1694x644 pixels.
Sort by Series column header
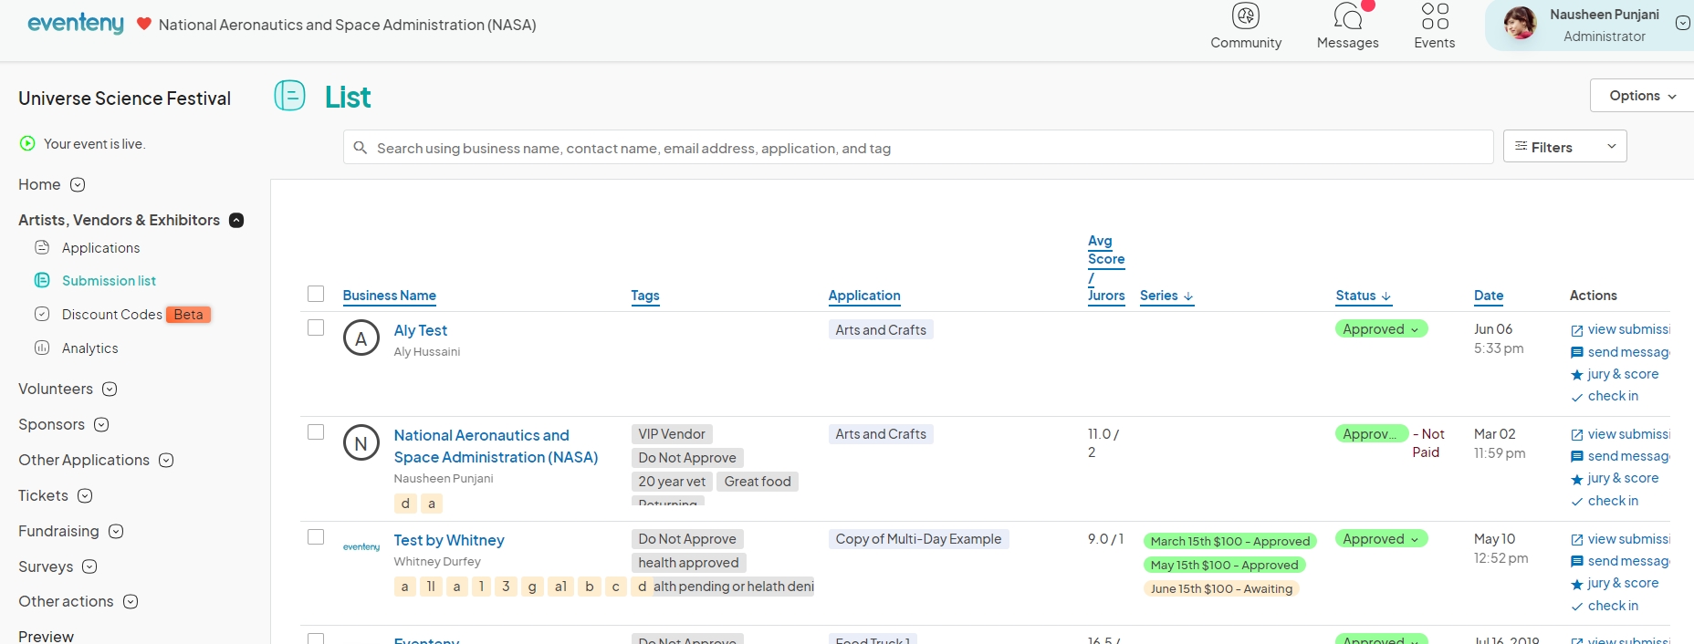(x=1166, y=296)
